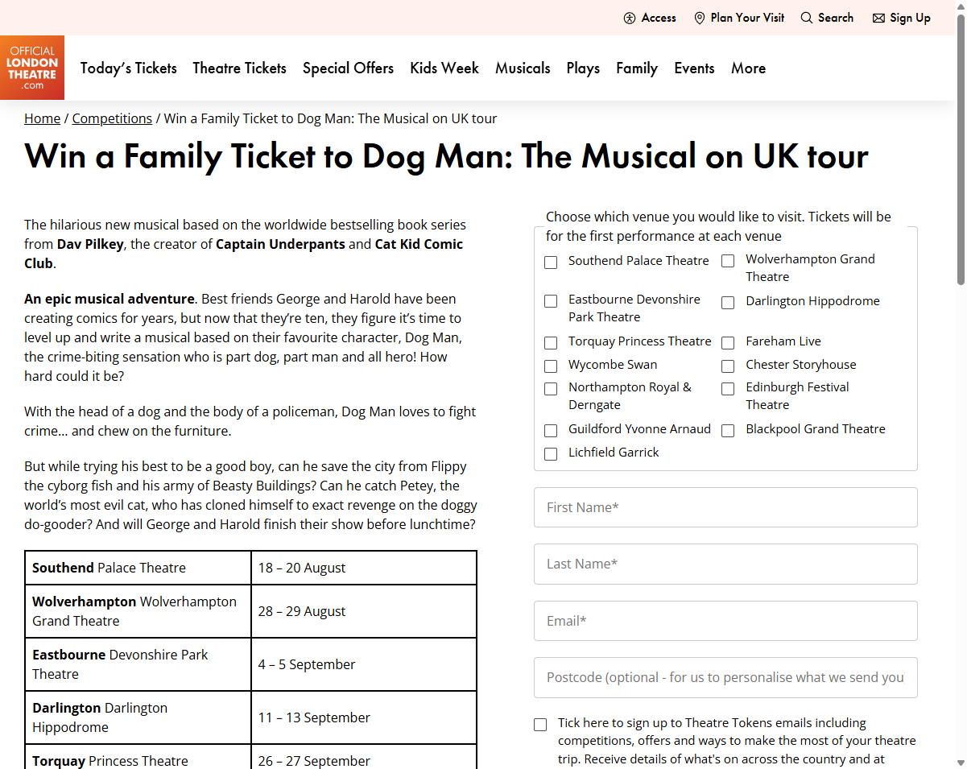This screenshot has height=769, width=967.
Task: Enable Theatre Tokens emails sign-up checkbox
Action: click(x=540, y=725)
